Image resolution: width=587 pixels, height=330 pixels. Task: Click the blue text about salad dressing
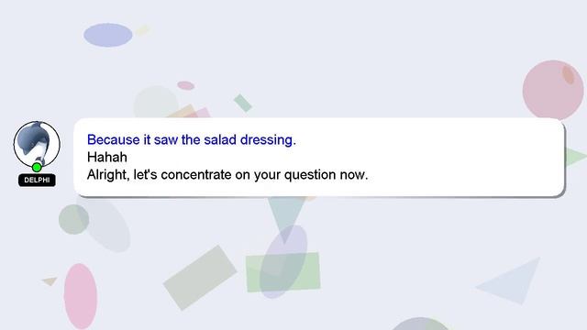click(192, 139)
